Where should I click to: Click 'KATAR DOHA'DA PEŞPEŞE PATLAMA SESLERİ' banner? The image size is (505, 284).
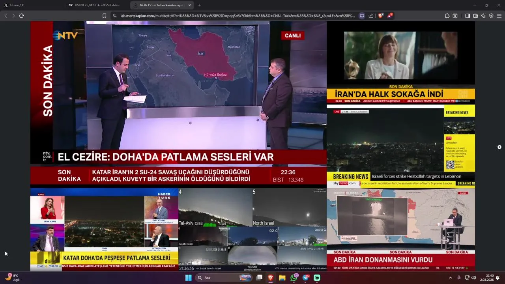pos(116,258)
